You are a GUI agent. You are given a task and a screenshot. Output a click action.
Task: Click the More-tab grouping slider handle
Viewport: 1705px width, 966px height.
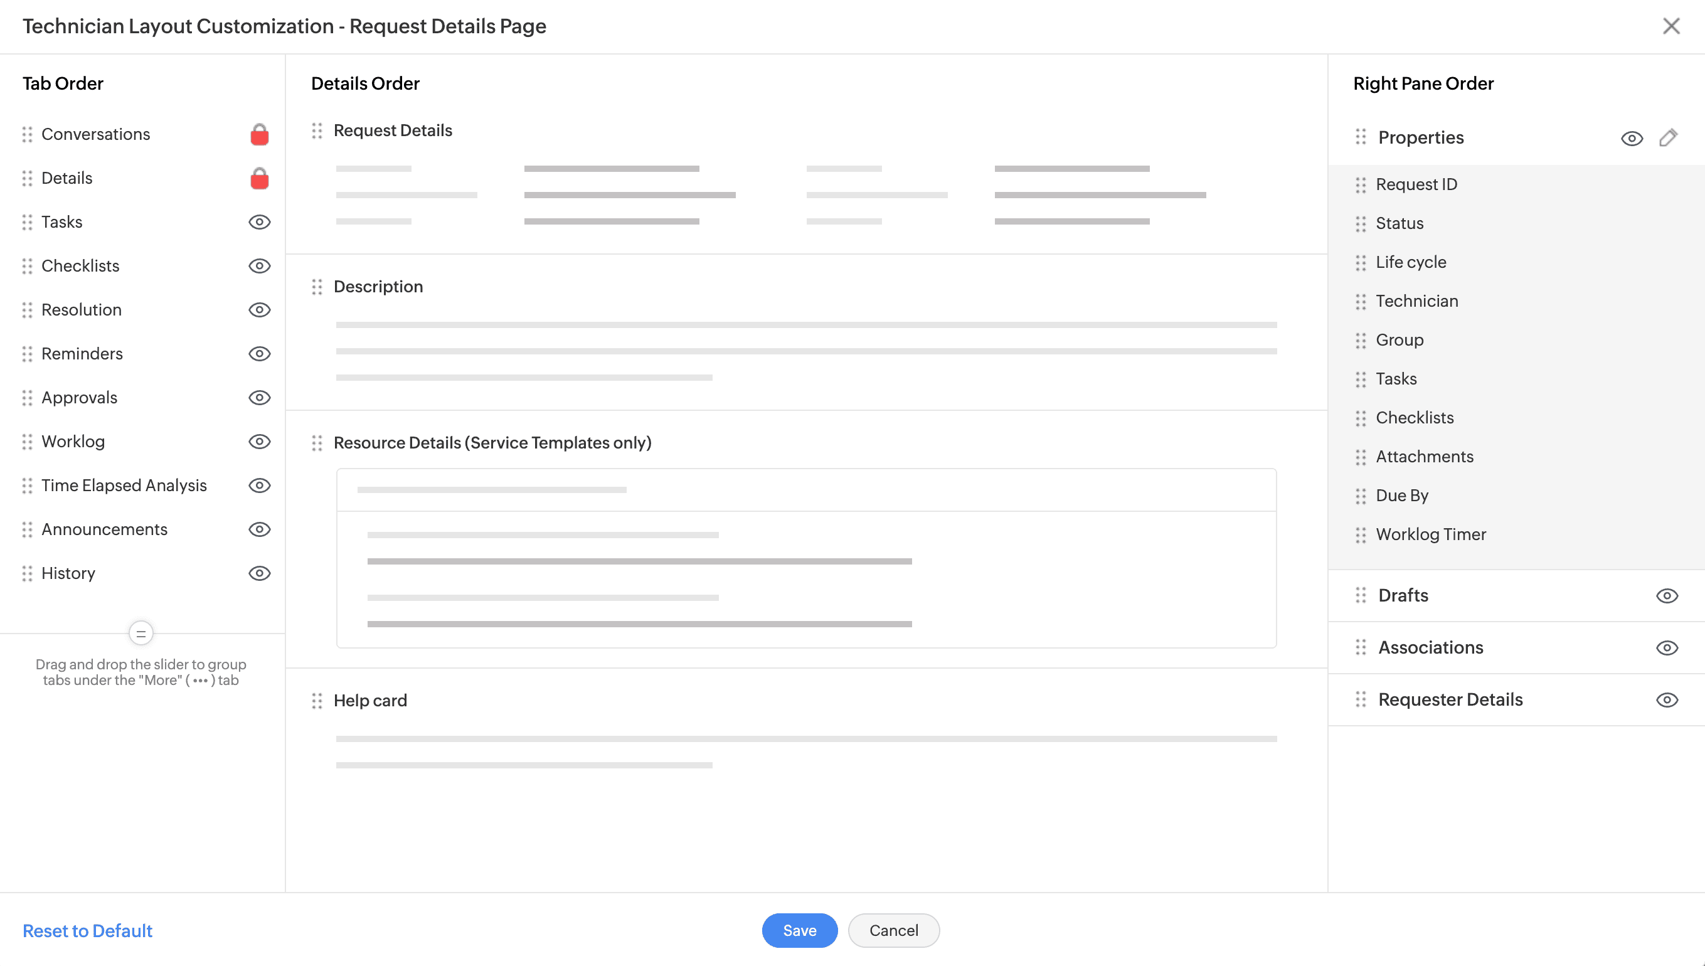[141, 634]
